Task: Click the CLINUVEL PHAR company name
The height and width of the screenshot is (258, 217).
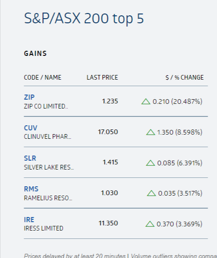Action: click(x=47, y=136)
